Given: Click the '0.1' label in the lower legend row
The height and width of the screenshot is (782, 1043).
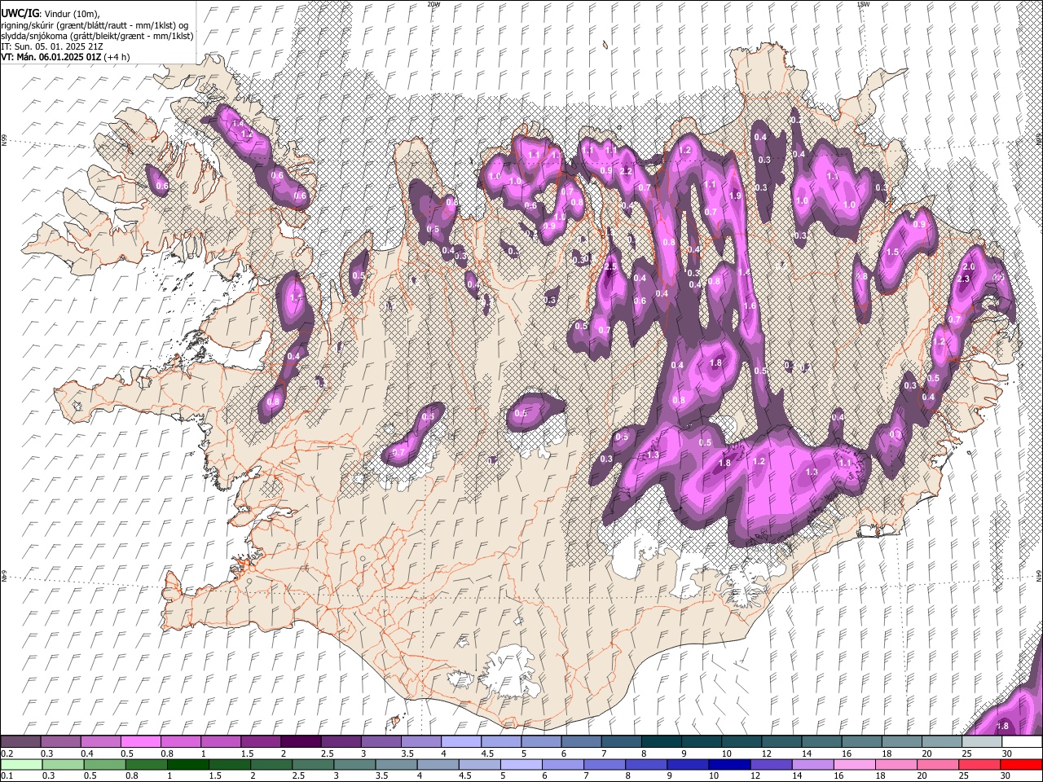Looking at the screenshot, I should [8, 775].
